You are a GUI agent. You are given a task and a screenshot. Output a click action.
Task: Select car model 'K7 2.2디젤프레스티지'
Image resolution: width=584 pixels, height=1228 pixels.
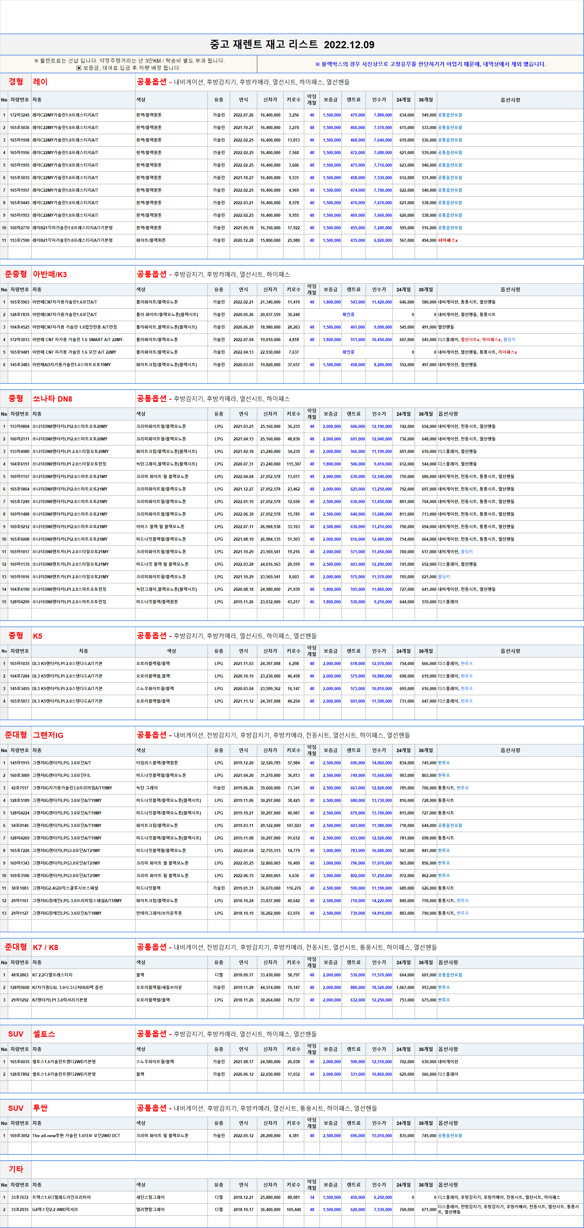52,975
